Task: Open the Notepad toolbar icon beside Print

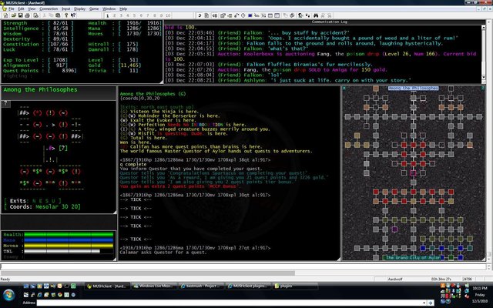Action: pos(36,15)
